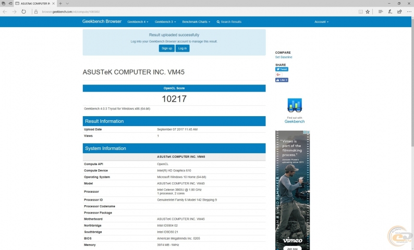Open the reading view book icon
This screenshot has width=414, height=250.
pyautogui.click(x=360, y=11)
